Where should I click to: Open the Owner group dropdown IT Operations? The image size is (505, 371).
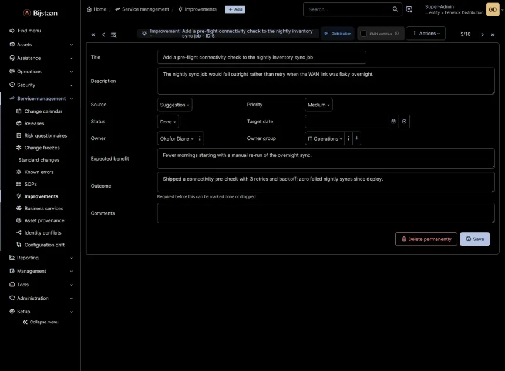(x=325, y=138)
